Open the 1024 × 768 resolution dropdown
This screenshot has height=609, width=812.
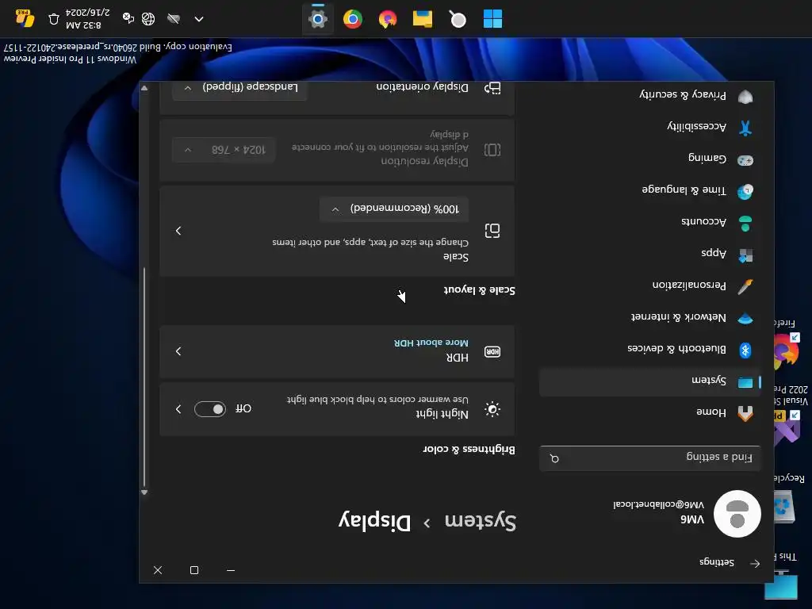[x=223, y=150]
